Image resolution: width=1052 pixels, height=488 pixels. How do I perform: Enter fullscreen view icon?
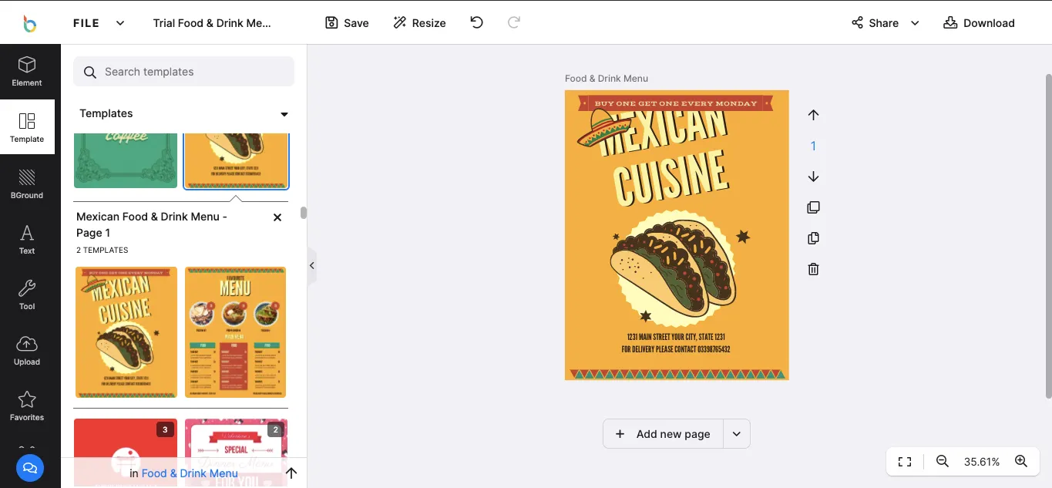click(x=905, y=461)
